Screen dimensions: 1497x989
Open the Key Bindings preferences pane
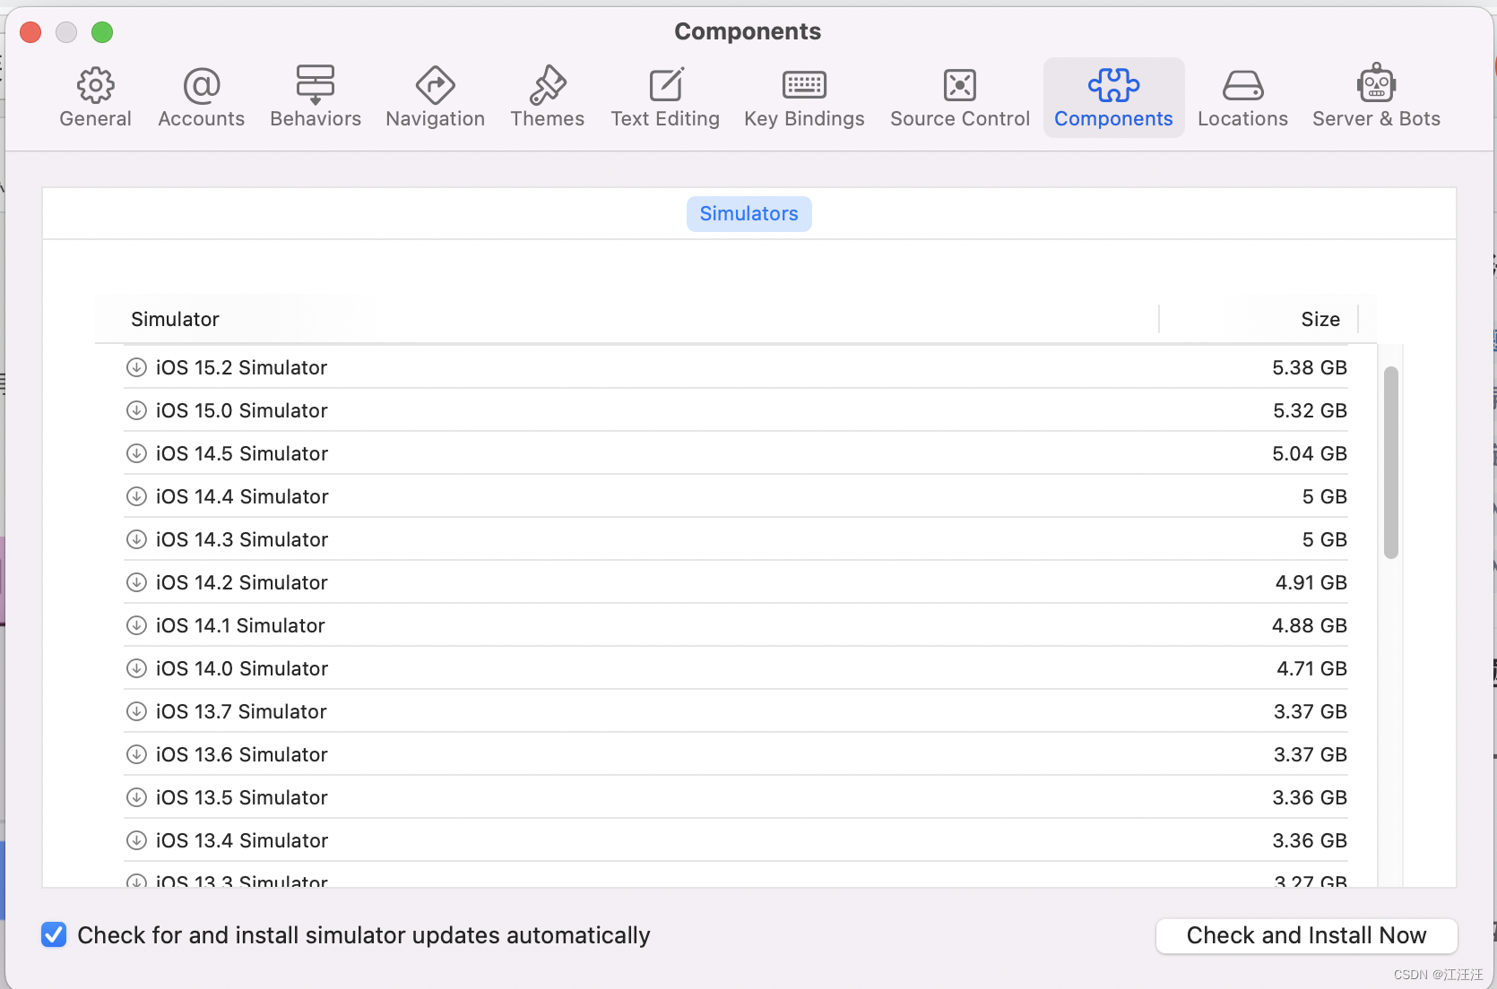pyautogui.click(x=804, y=98)
